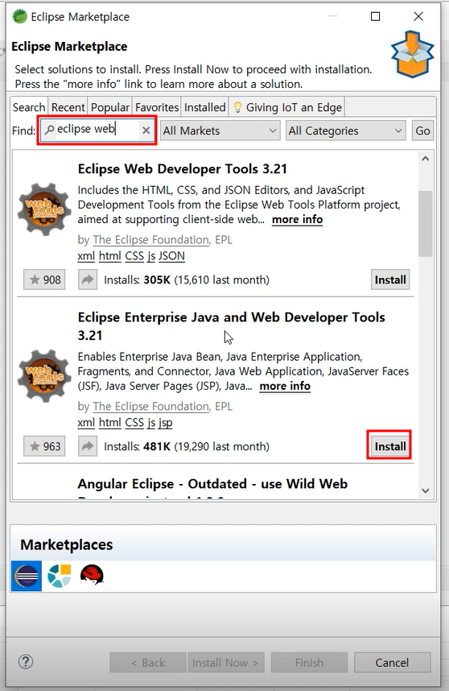The height and width of the screenshot is (691, 449).
Task: Click xml tag under Web Developer Tools
Action: (x=86, y=255)
